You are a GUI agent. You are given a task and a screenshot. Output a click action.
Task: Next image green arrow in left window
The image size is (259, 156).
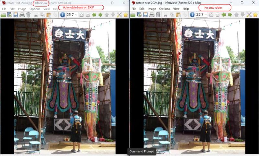tap(100, 15)
